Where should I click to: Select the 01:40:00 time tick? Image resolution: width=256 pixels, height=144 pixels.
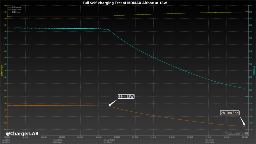[x=190, y=137]
